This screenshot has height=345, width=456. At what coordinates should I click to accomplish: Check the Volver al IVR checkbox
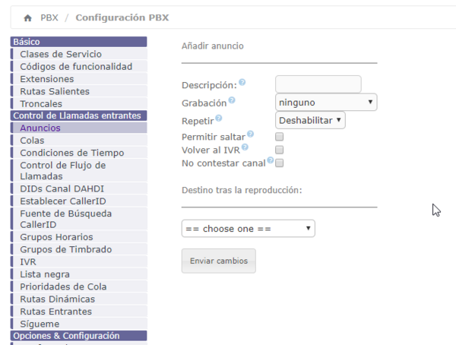click(279, 150)
